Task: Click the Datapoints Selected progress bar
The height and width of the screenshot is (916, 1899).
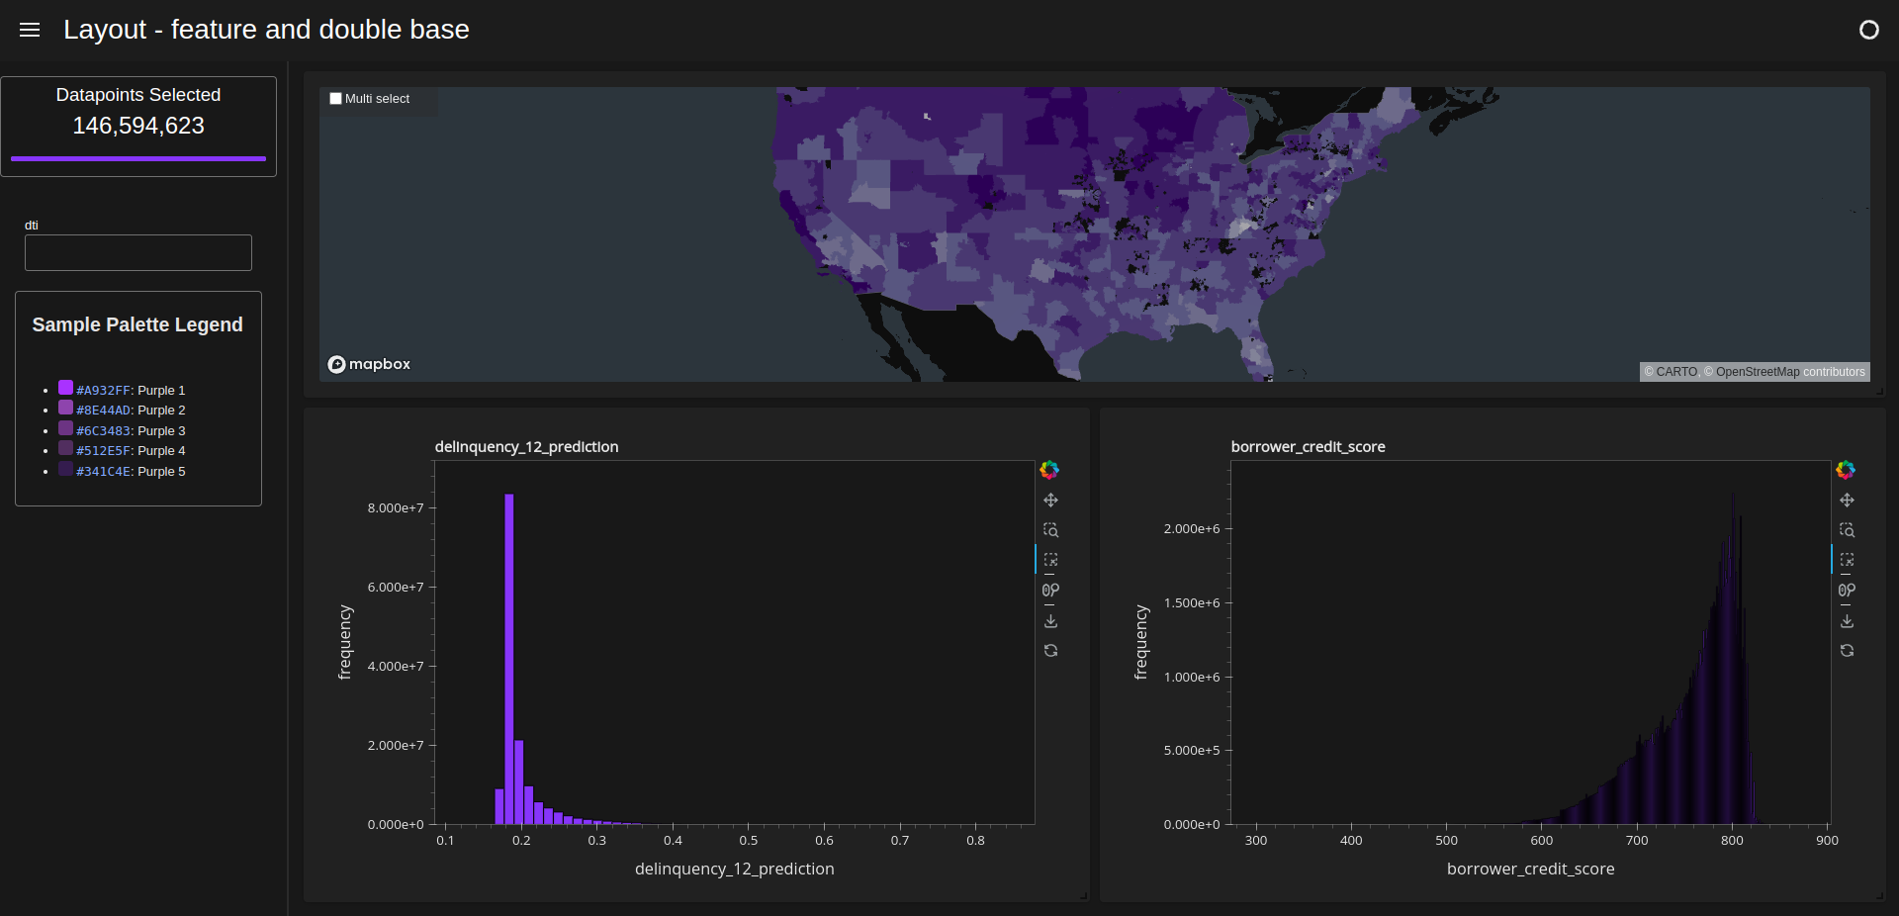Action: (x=138, y=158)
